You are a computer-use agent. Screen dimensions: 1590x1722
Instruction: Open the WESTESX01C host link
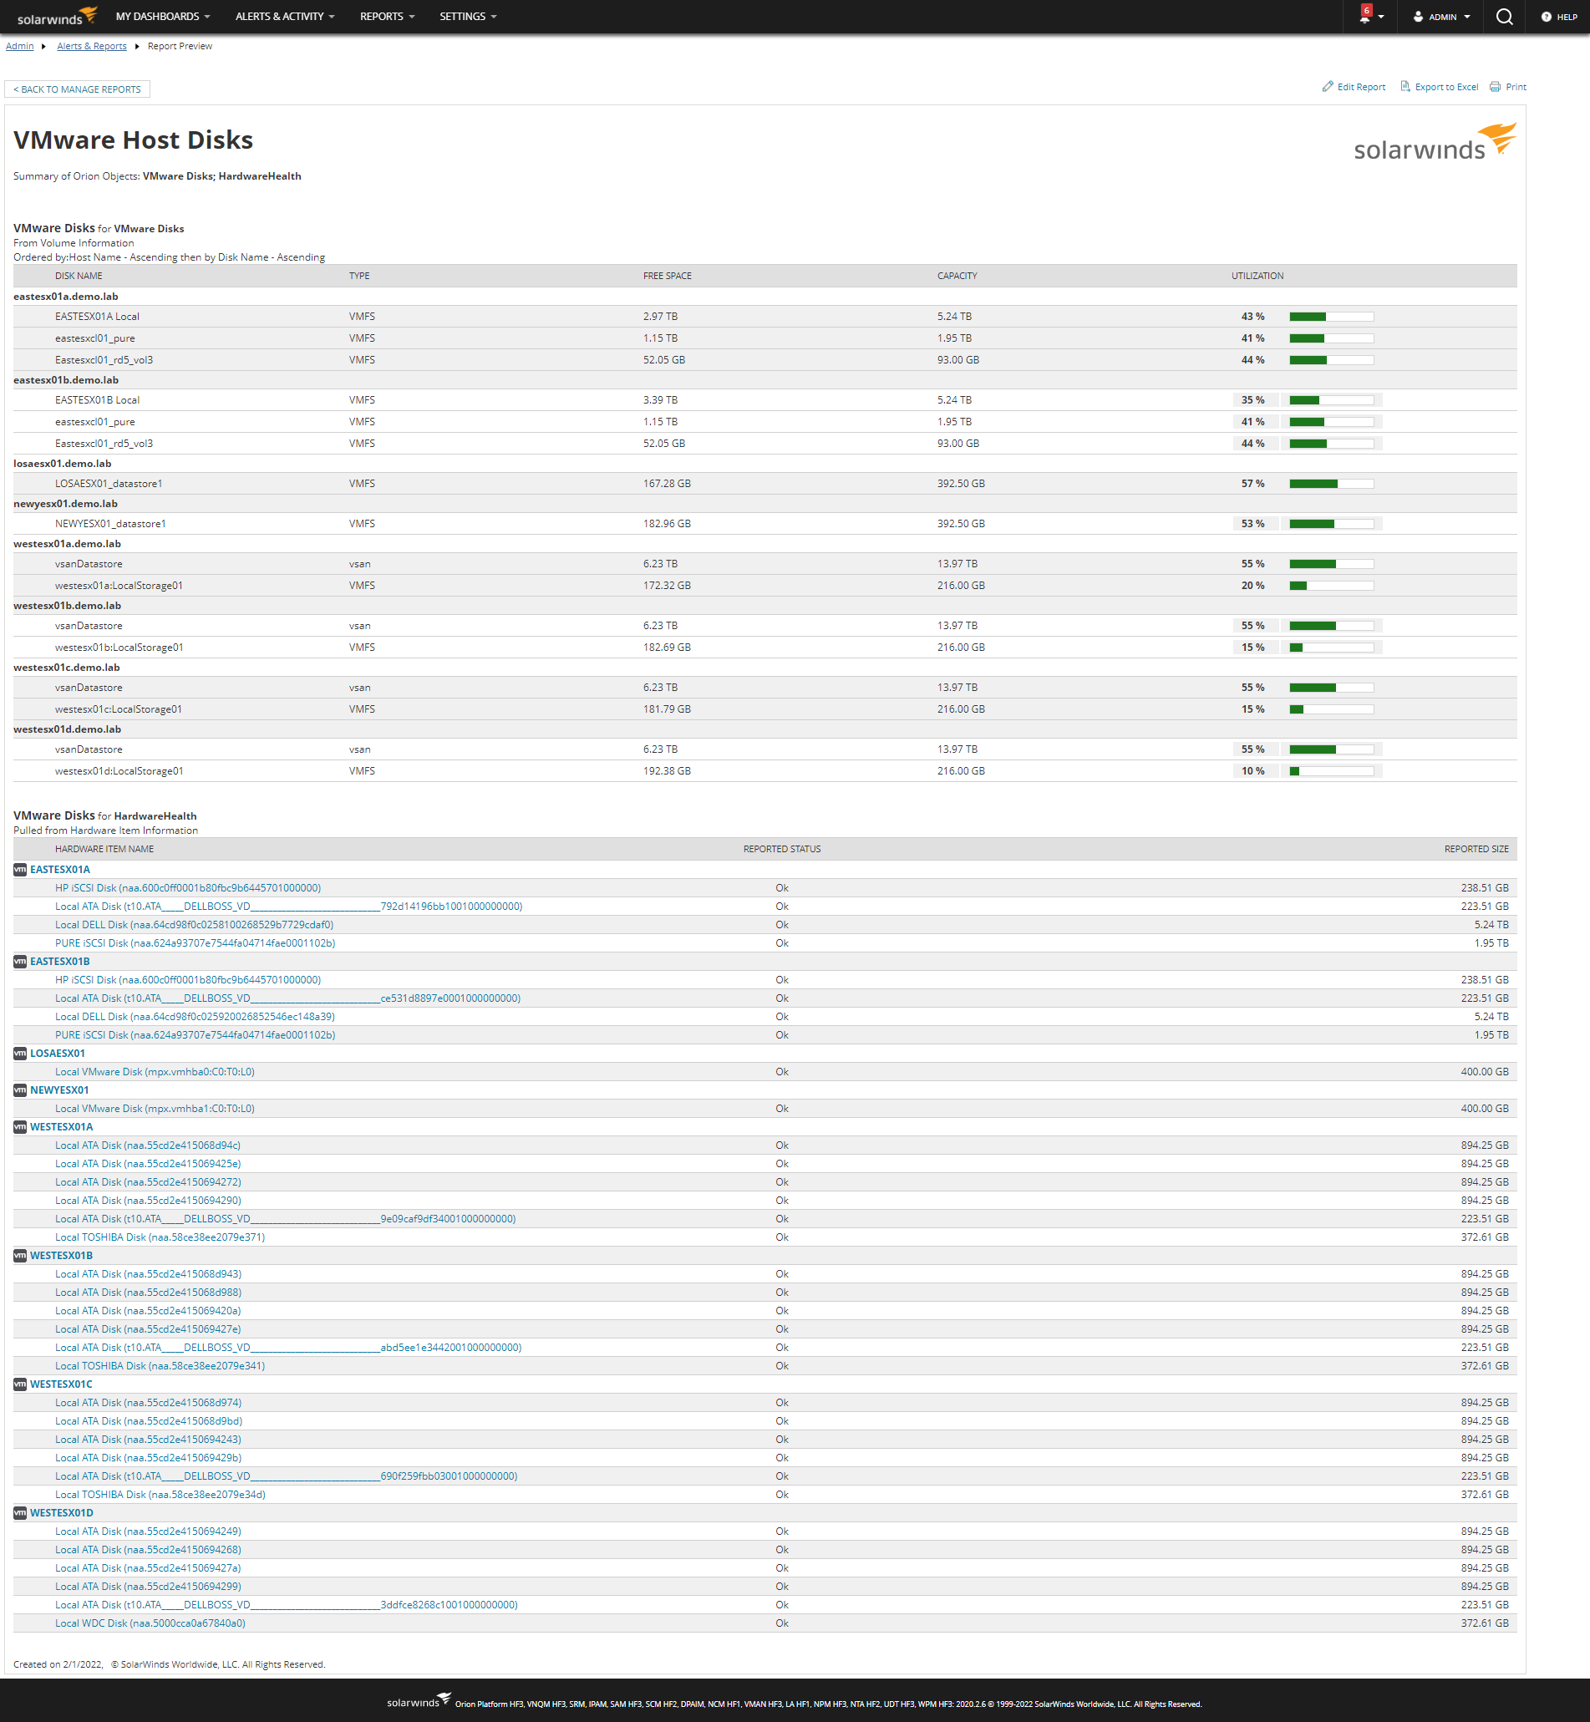pos(61,1384)
